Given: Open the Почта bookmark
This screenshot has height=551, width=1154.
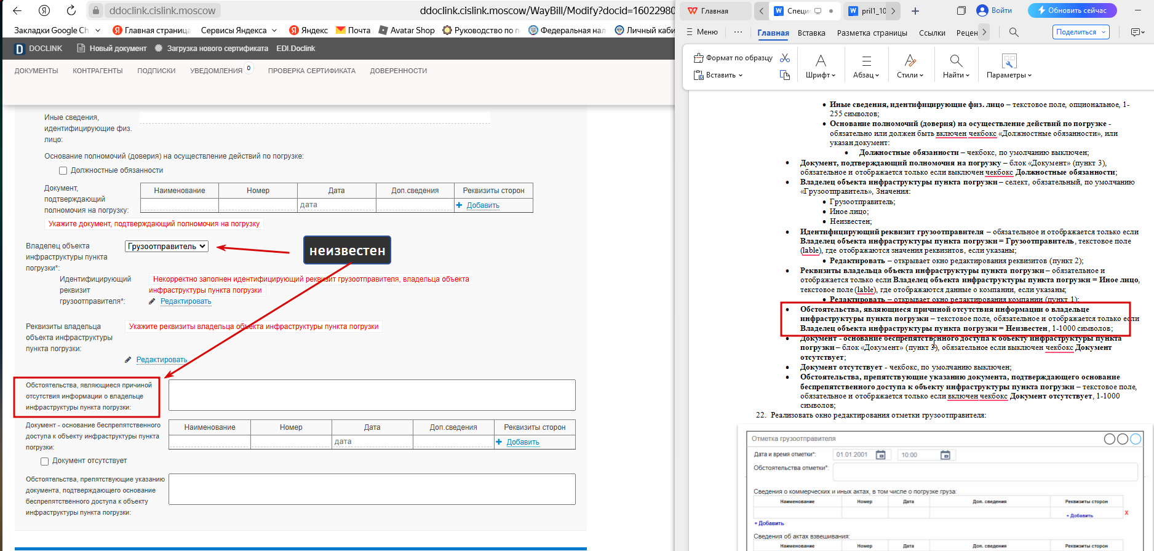Looking at the screenshot, I should point(353,30).
